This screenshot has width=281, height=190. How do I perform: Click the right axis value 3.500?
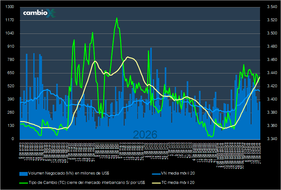click(272, 33)
